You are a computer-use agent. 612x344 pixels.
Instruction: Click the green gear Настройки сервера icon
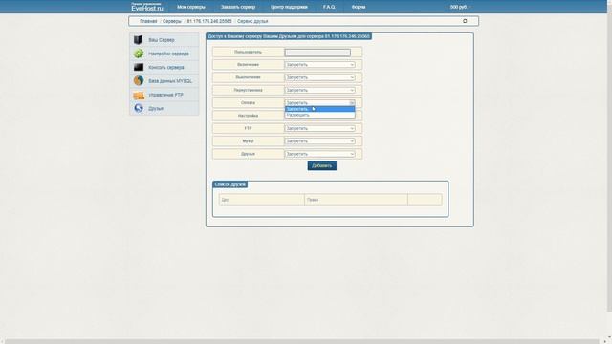pyautogui.click(x=138, y=54)
